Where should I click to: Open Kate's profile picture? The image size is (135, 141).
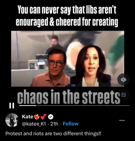tap(12, 120)
